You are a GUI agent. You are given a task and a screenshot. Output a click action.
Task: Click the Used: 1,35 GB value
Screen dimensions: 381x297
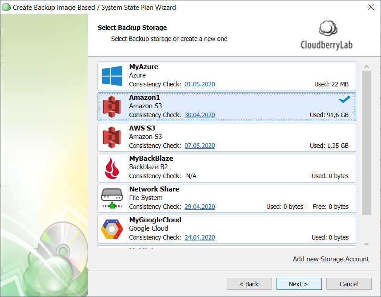click(329, 146)
